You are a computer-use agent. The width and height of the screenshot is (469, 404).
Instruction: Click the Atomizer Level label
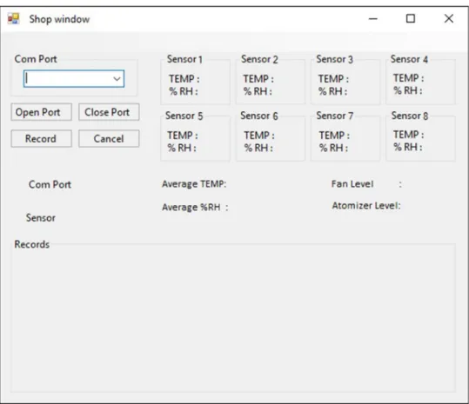(x=366, y=205)
